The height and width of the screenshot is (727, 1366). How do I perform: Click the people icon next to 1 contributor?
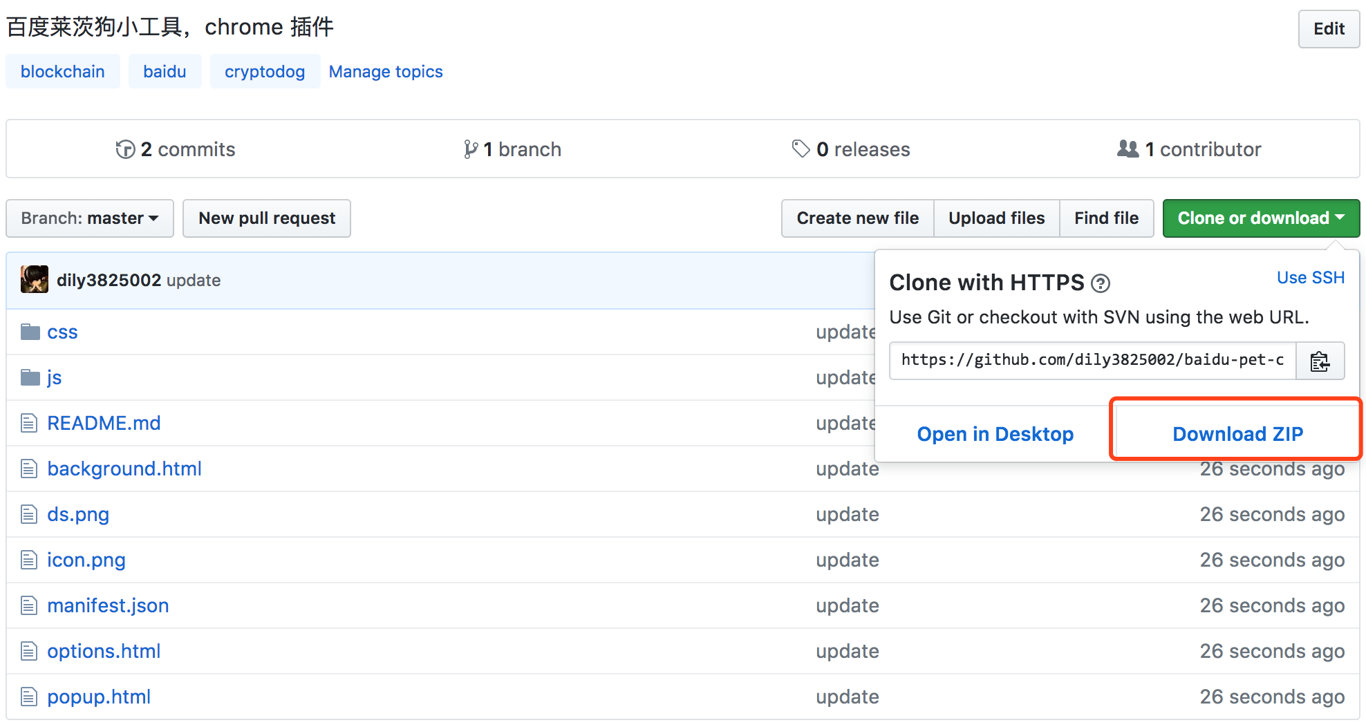click(1128, 149)
